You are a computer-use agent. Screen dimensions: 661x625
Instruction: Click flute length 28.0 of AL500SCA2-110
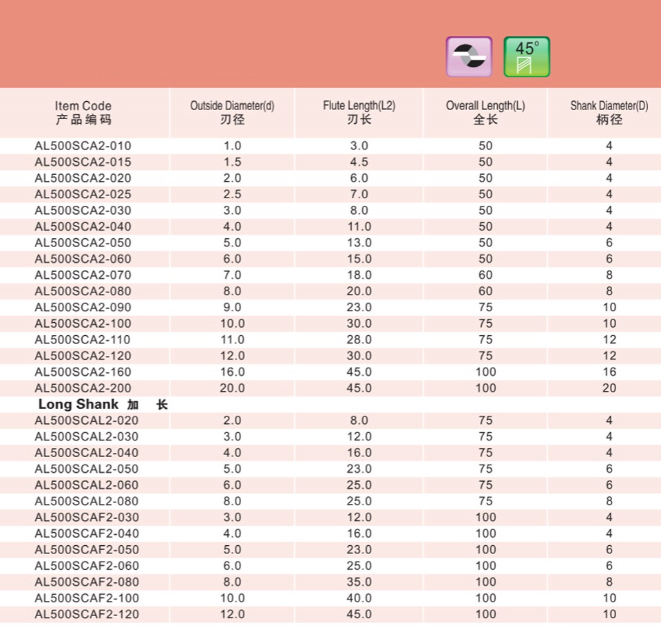tap(359, 339)
